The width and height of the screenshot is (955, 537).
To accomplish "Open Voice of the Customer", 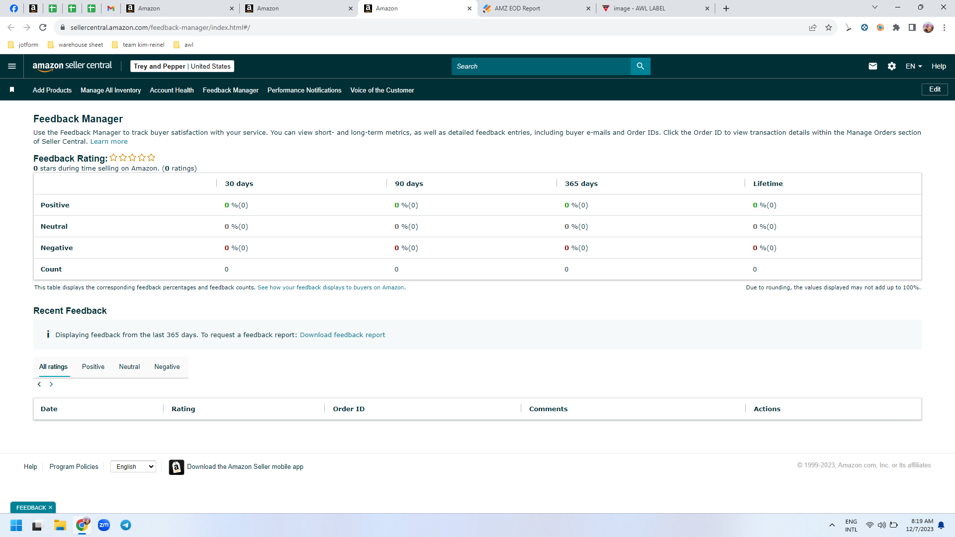I will coord(382,90).
